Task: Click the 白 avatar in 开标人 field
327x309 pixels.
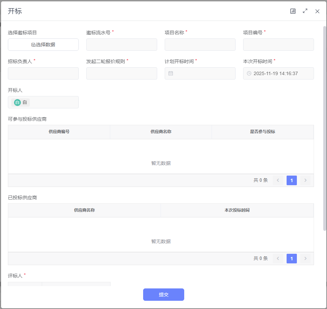Action: (x=17, y=102)
